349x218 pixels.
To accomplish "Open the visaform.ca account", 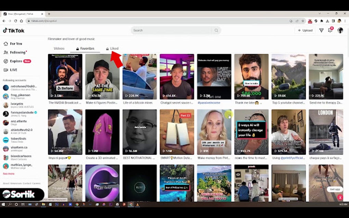I will [x=15, y=149].
